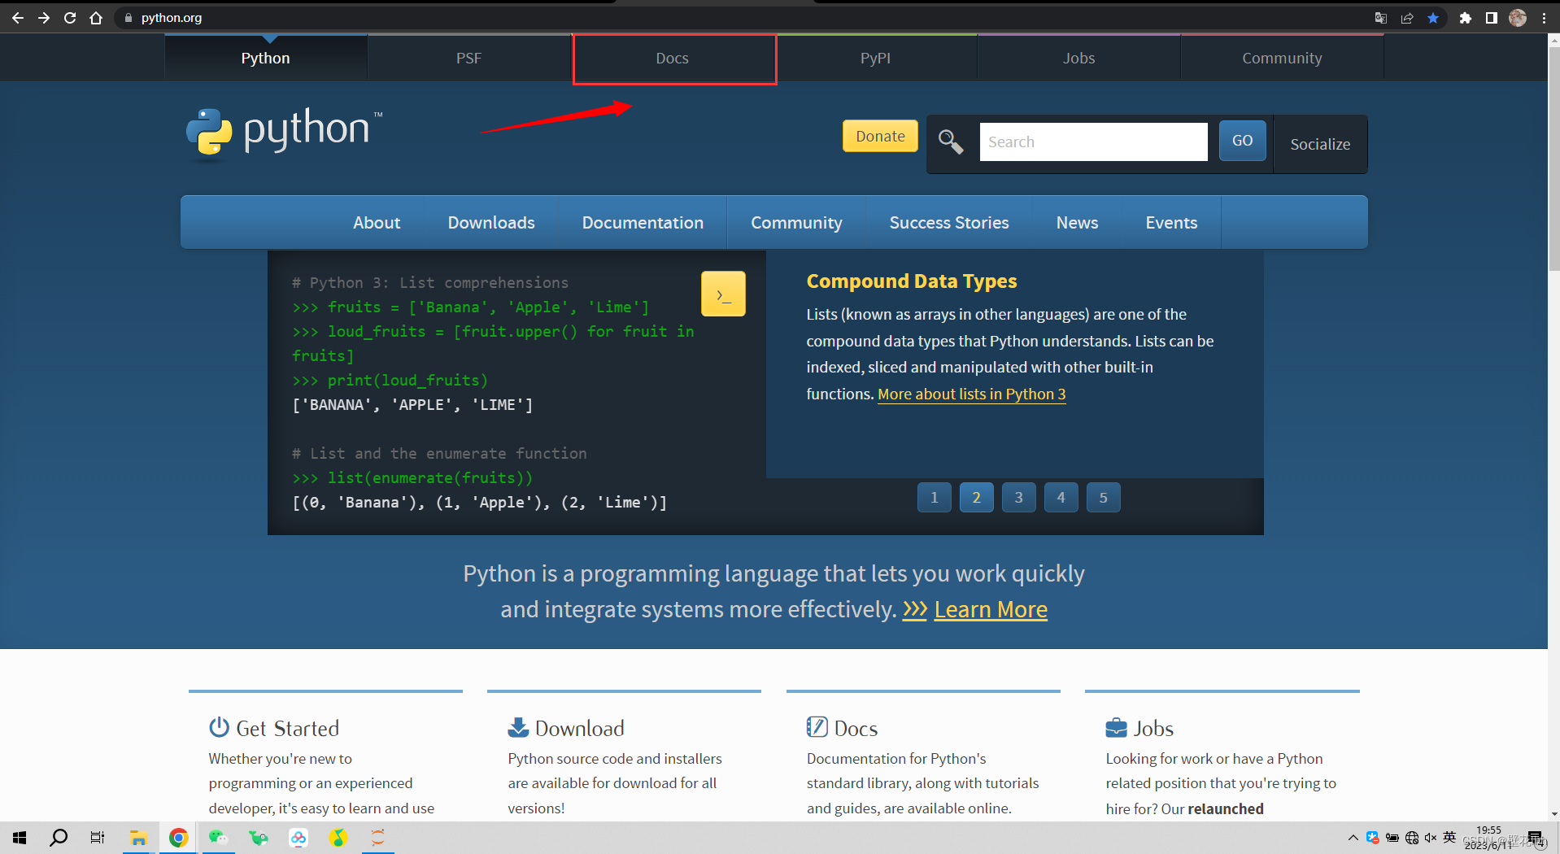Open the battery status tray icon
This screenshot has width=1560, height=854.
pyautogui.click(x=1392, y=838)
